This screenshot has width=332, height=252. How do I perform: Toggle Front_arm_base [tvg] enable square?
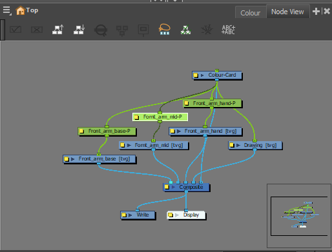pyautogui.click(x=67, y=159)
